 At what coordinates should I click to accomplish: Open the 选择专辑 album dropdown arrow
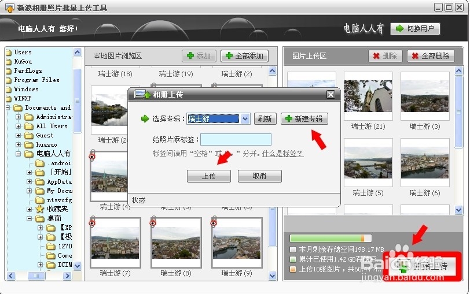coord(245,119)
